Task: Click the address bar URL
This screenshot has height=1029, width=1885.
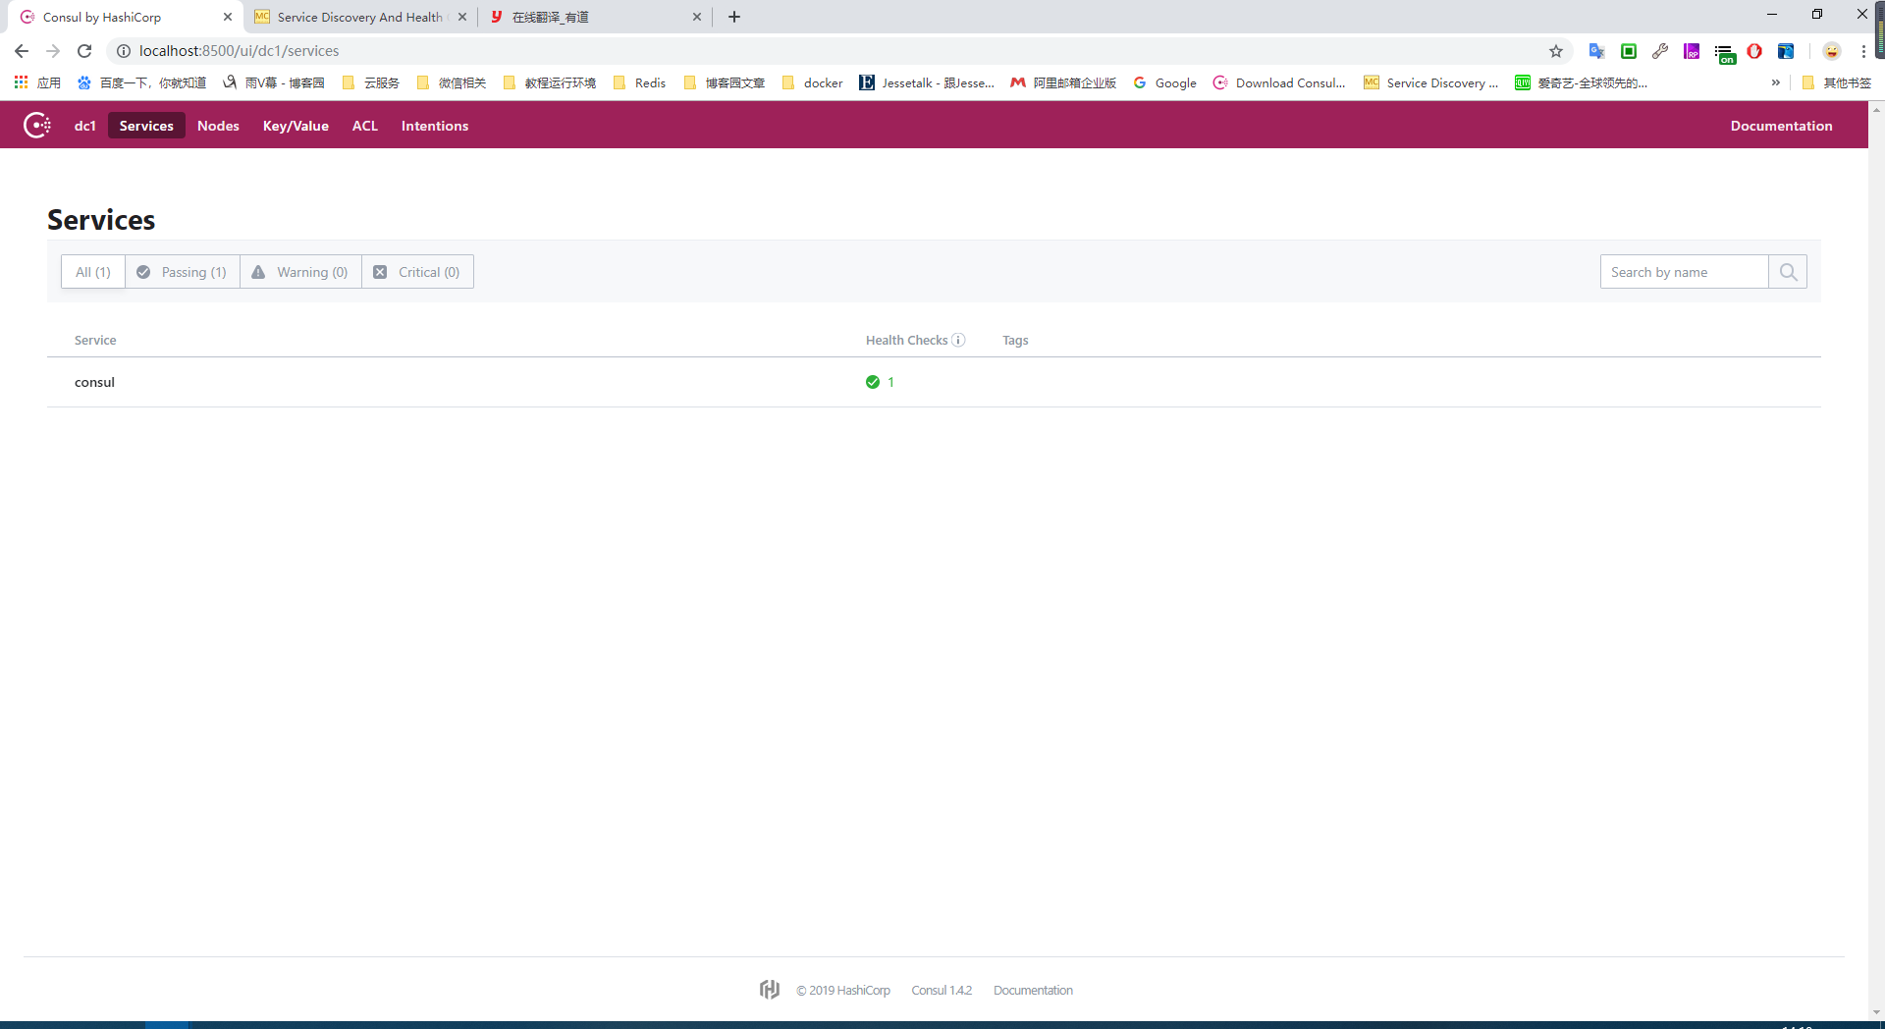Action: click(239, 51)
